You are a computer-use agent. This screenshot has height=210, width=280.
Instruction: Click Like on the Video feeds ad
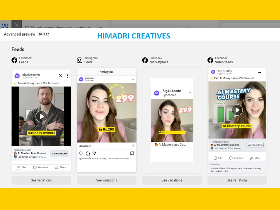(x=218, y=158)
